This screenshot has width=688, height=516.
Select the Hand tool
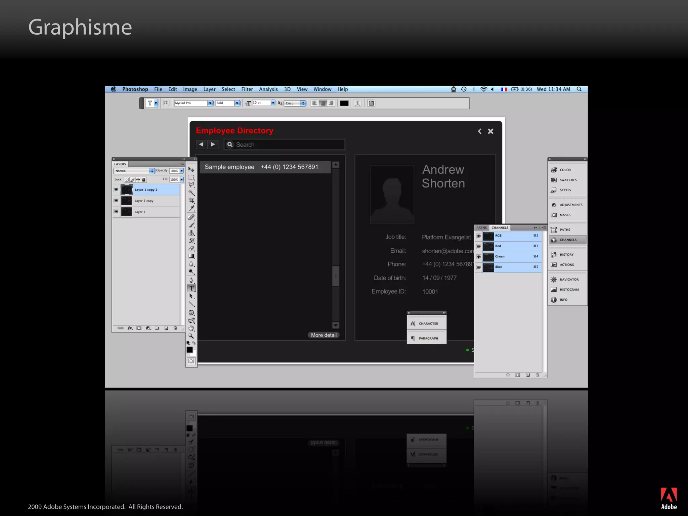point(191,328)
